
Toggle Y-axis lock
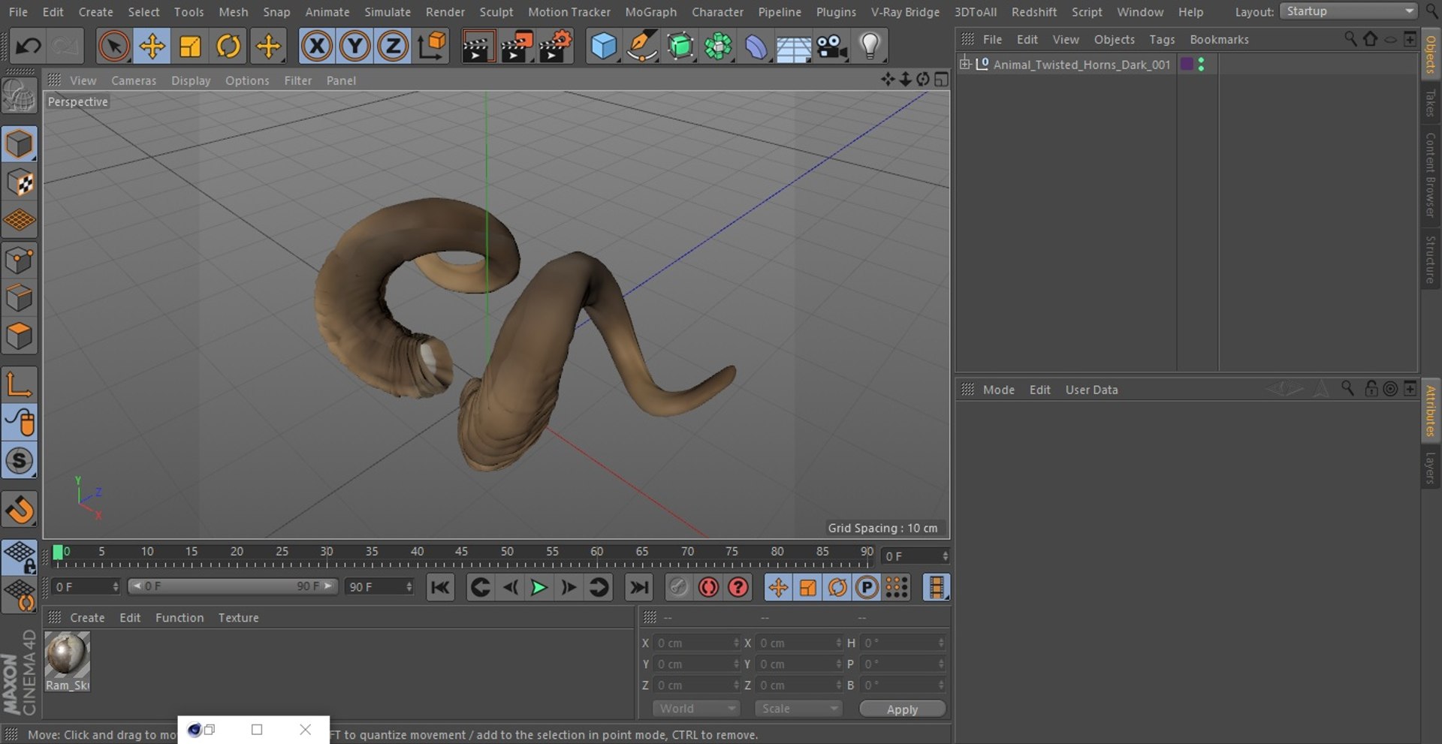(x=354, y=47)
